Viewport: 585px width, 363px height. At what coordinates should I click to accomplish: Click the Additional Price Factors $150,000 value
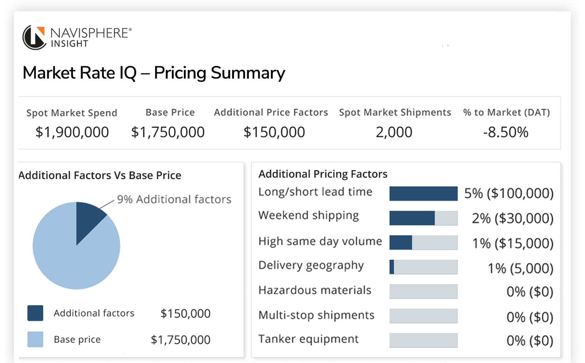tap(274, 132)
